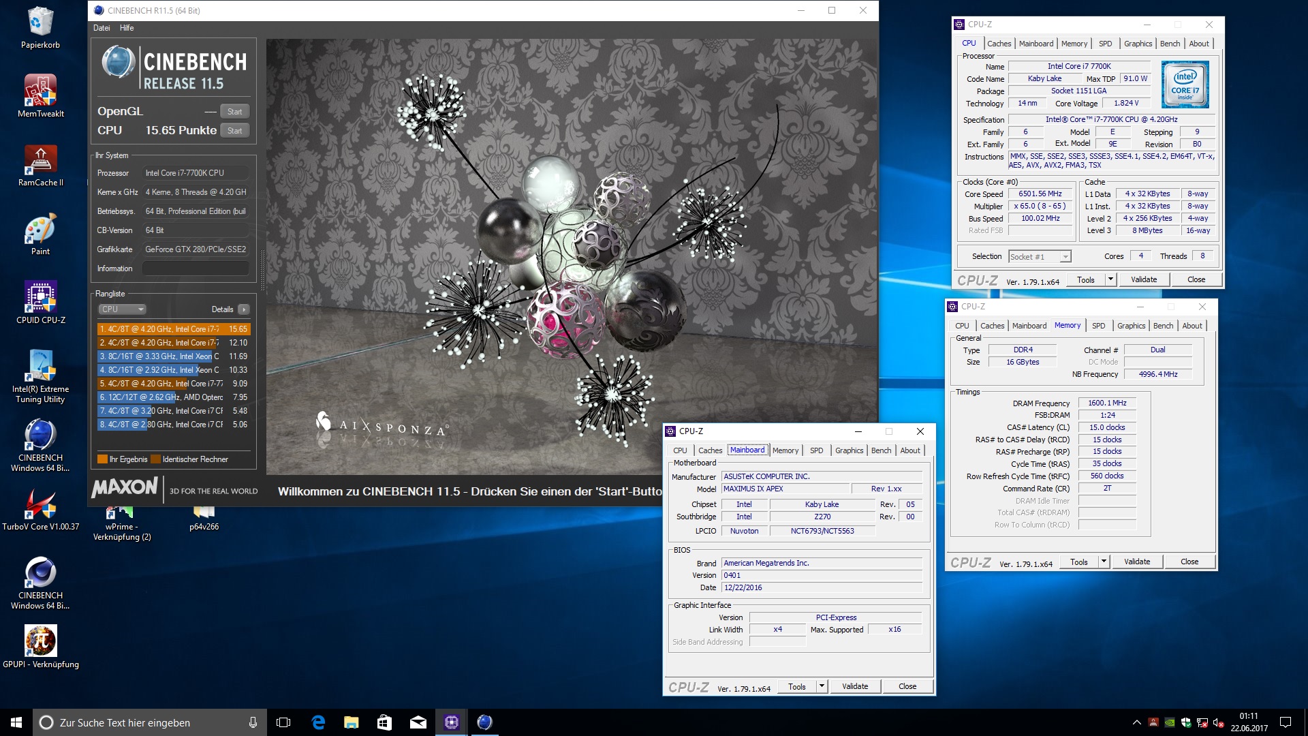
Task: Switch to Caches tab in top CPU-Z window
Action: click(999, 44)
